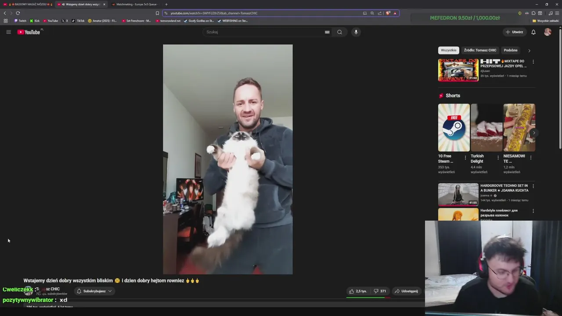Open the Brave Shields lion icon
This screenshot has height=316, width=562.
tap(388, 13)
